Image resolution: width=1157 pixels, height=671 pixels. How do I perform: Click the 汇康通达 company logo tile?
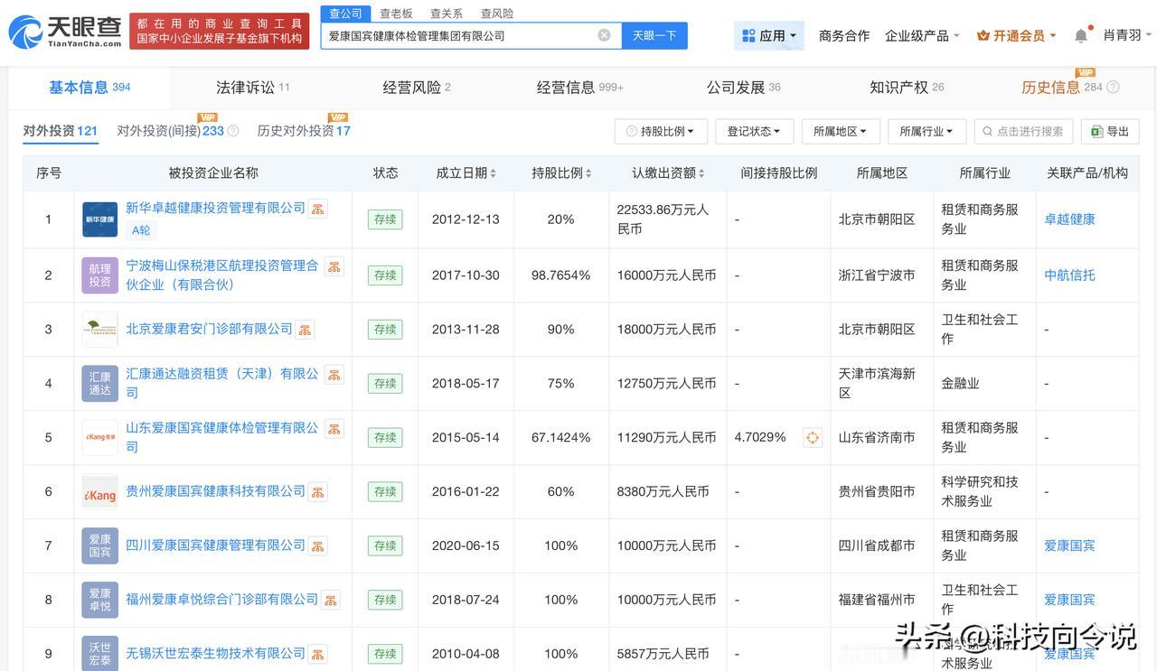click(x=99, y=384)
